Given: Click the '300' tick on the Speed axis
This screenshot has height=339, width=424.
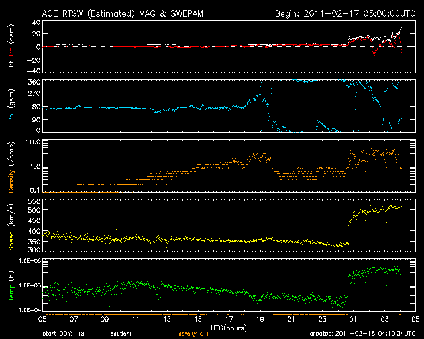Looking at the screenshot, I should [x=34, y=249].
